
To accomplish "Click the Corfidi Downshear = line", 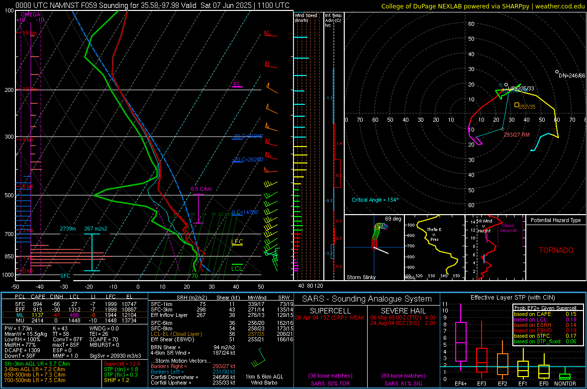I will (193, 377).
